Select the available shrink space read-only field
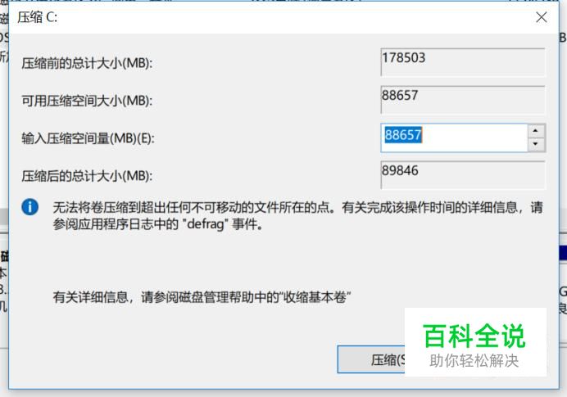Viewport: 567px width, 397px height. pyautogui.click(x=462, y=100)
